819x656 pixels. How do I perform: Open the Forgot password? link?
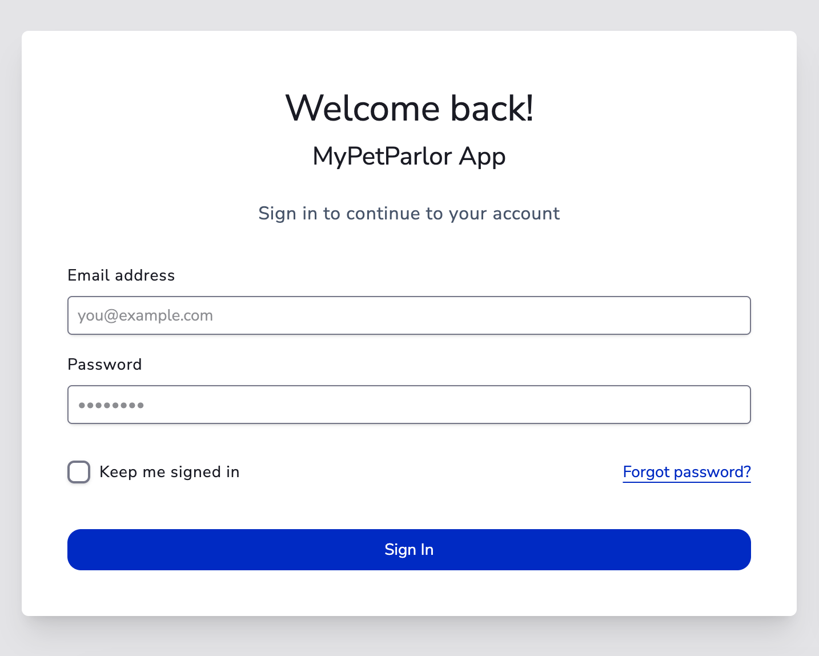point(686,472)
